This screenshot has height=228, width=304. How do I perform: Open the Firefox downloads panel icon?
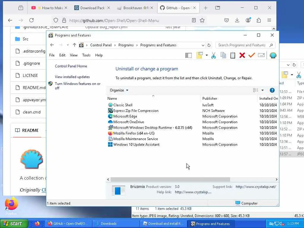237,20
